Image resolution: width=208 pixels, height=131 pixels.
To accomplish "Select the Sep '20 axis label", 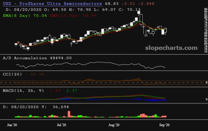I will click(x=164, y=125).
